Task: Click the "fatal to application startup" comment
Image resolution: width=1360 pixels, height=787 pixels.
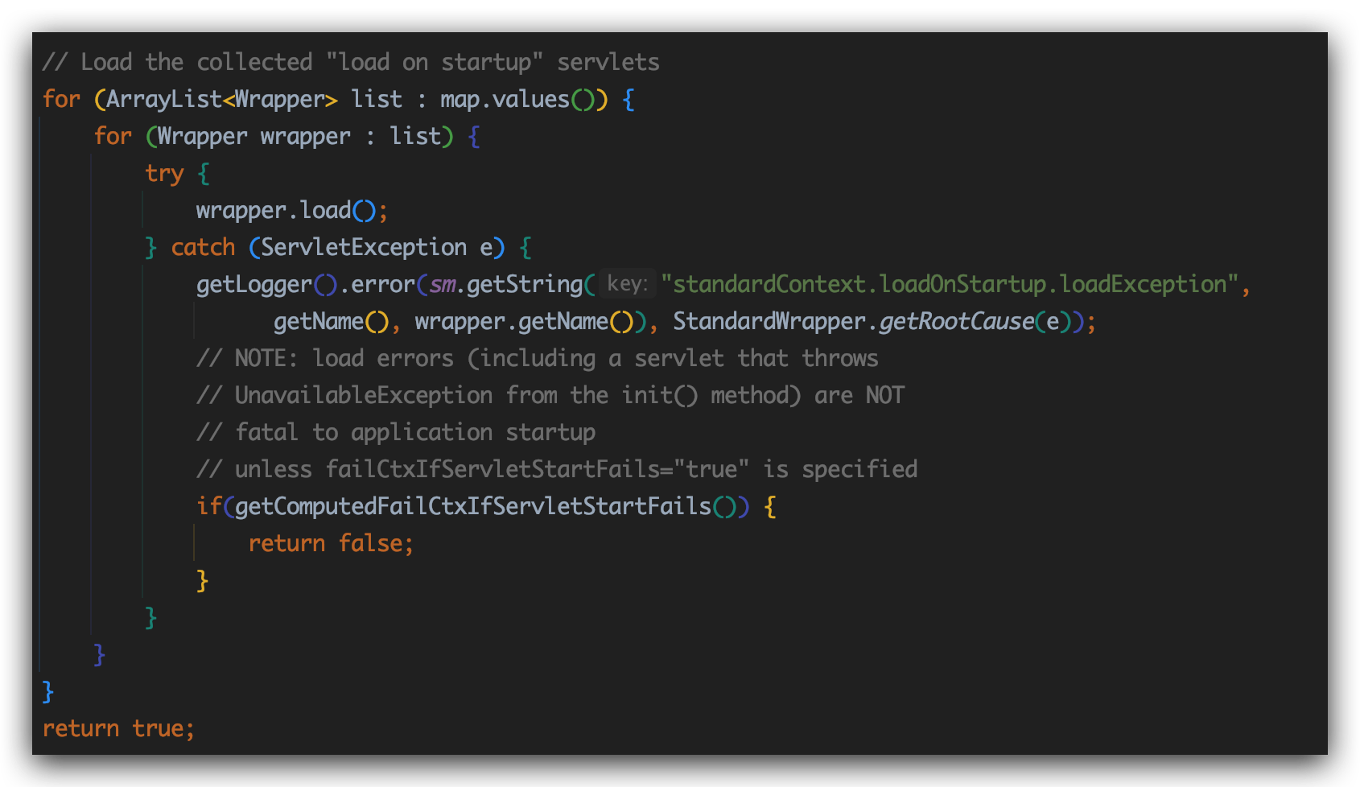Action: tap(396, 432)
